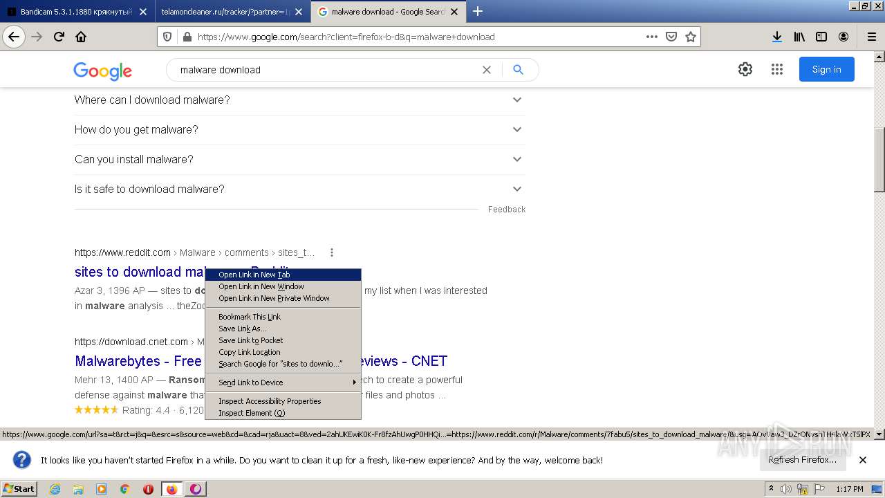
Task: Open reddit result three-dot options
Action: [x=332, y=252]
